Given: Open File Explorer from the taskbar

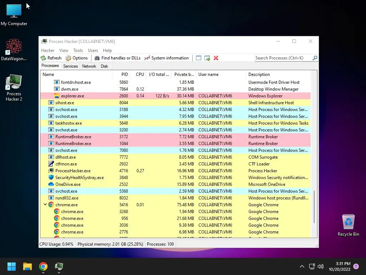Looking at the screenshot, I should coord(27,266).
